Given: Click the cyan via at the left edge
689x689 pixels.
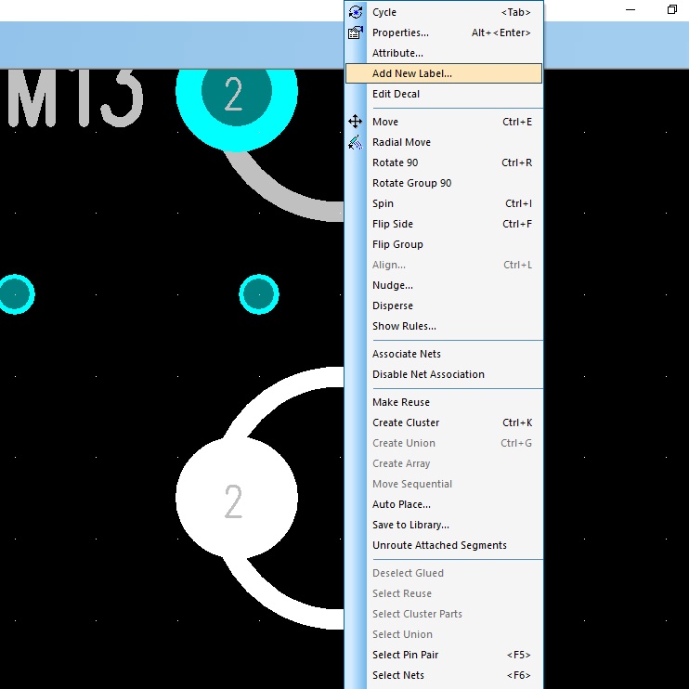Looking at the screenshot, I should [x=16, y=294].
